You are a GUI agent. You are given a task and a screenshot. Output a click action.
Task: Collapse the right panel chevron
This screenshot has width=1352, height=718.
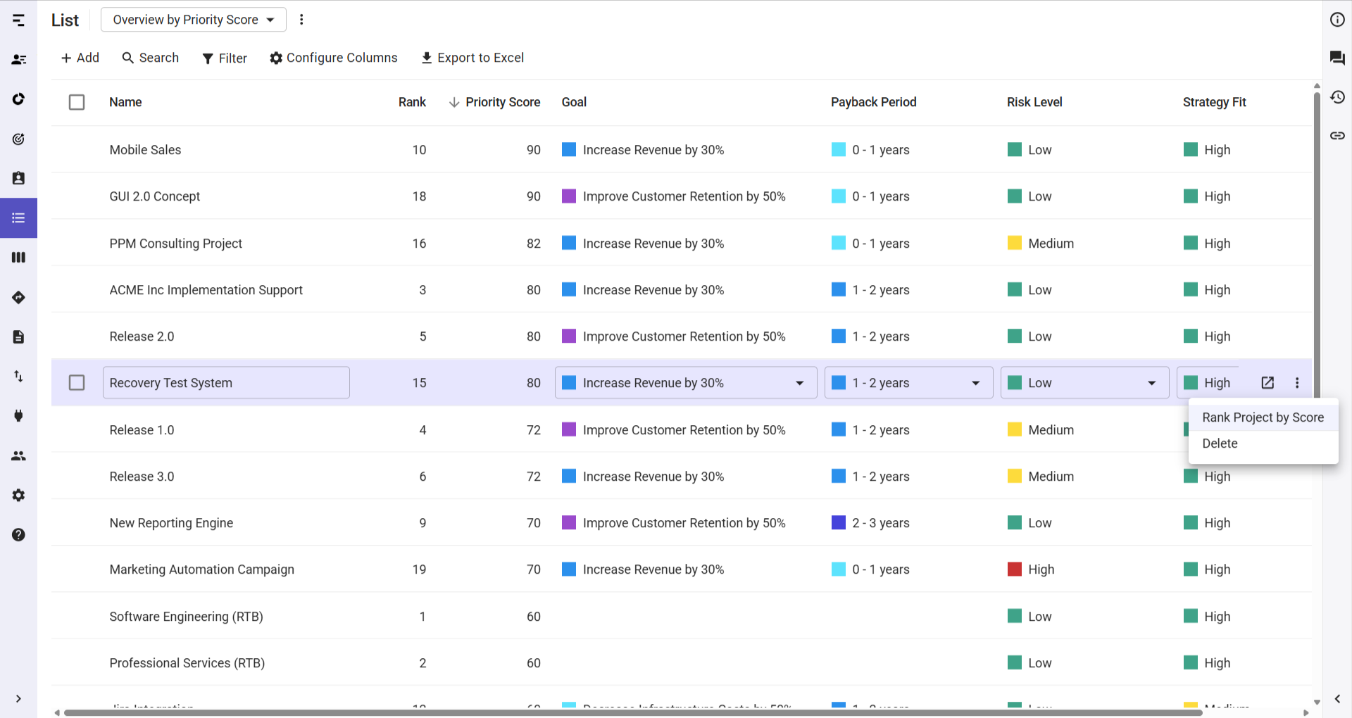(1337, 699)
